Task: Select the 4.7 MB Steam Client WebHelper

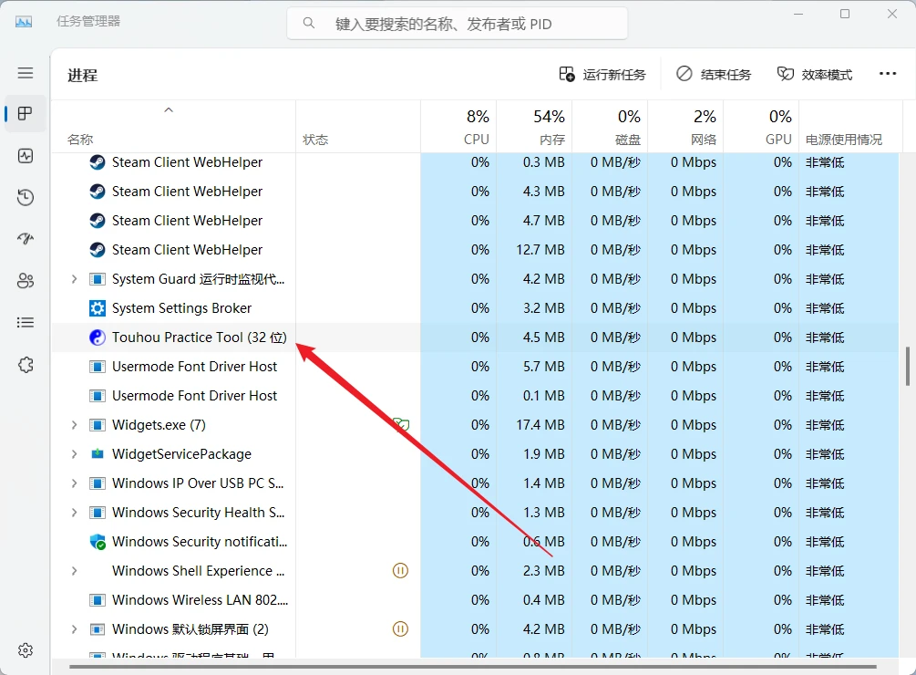Action: click(475, 221)
